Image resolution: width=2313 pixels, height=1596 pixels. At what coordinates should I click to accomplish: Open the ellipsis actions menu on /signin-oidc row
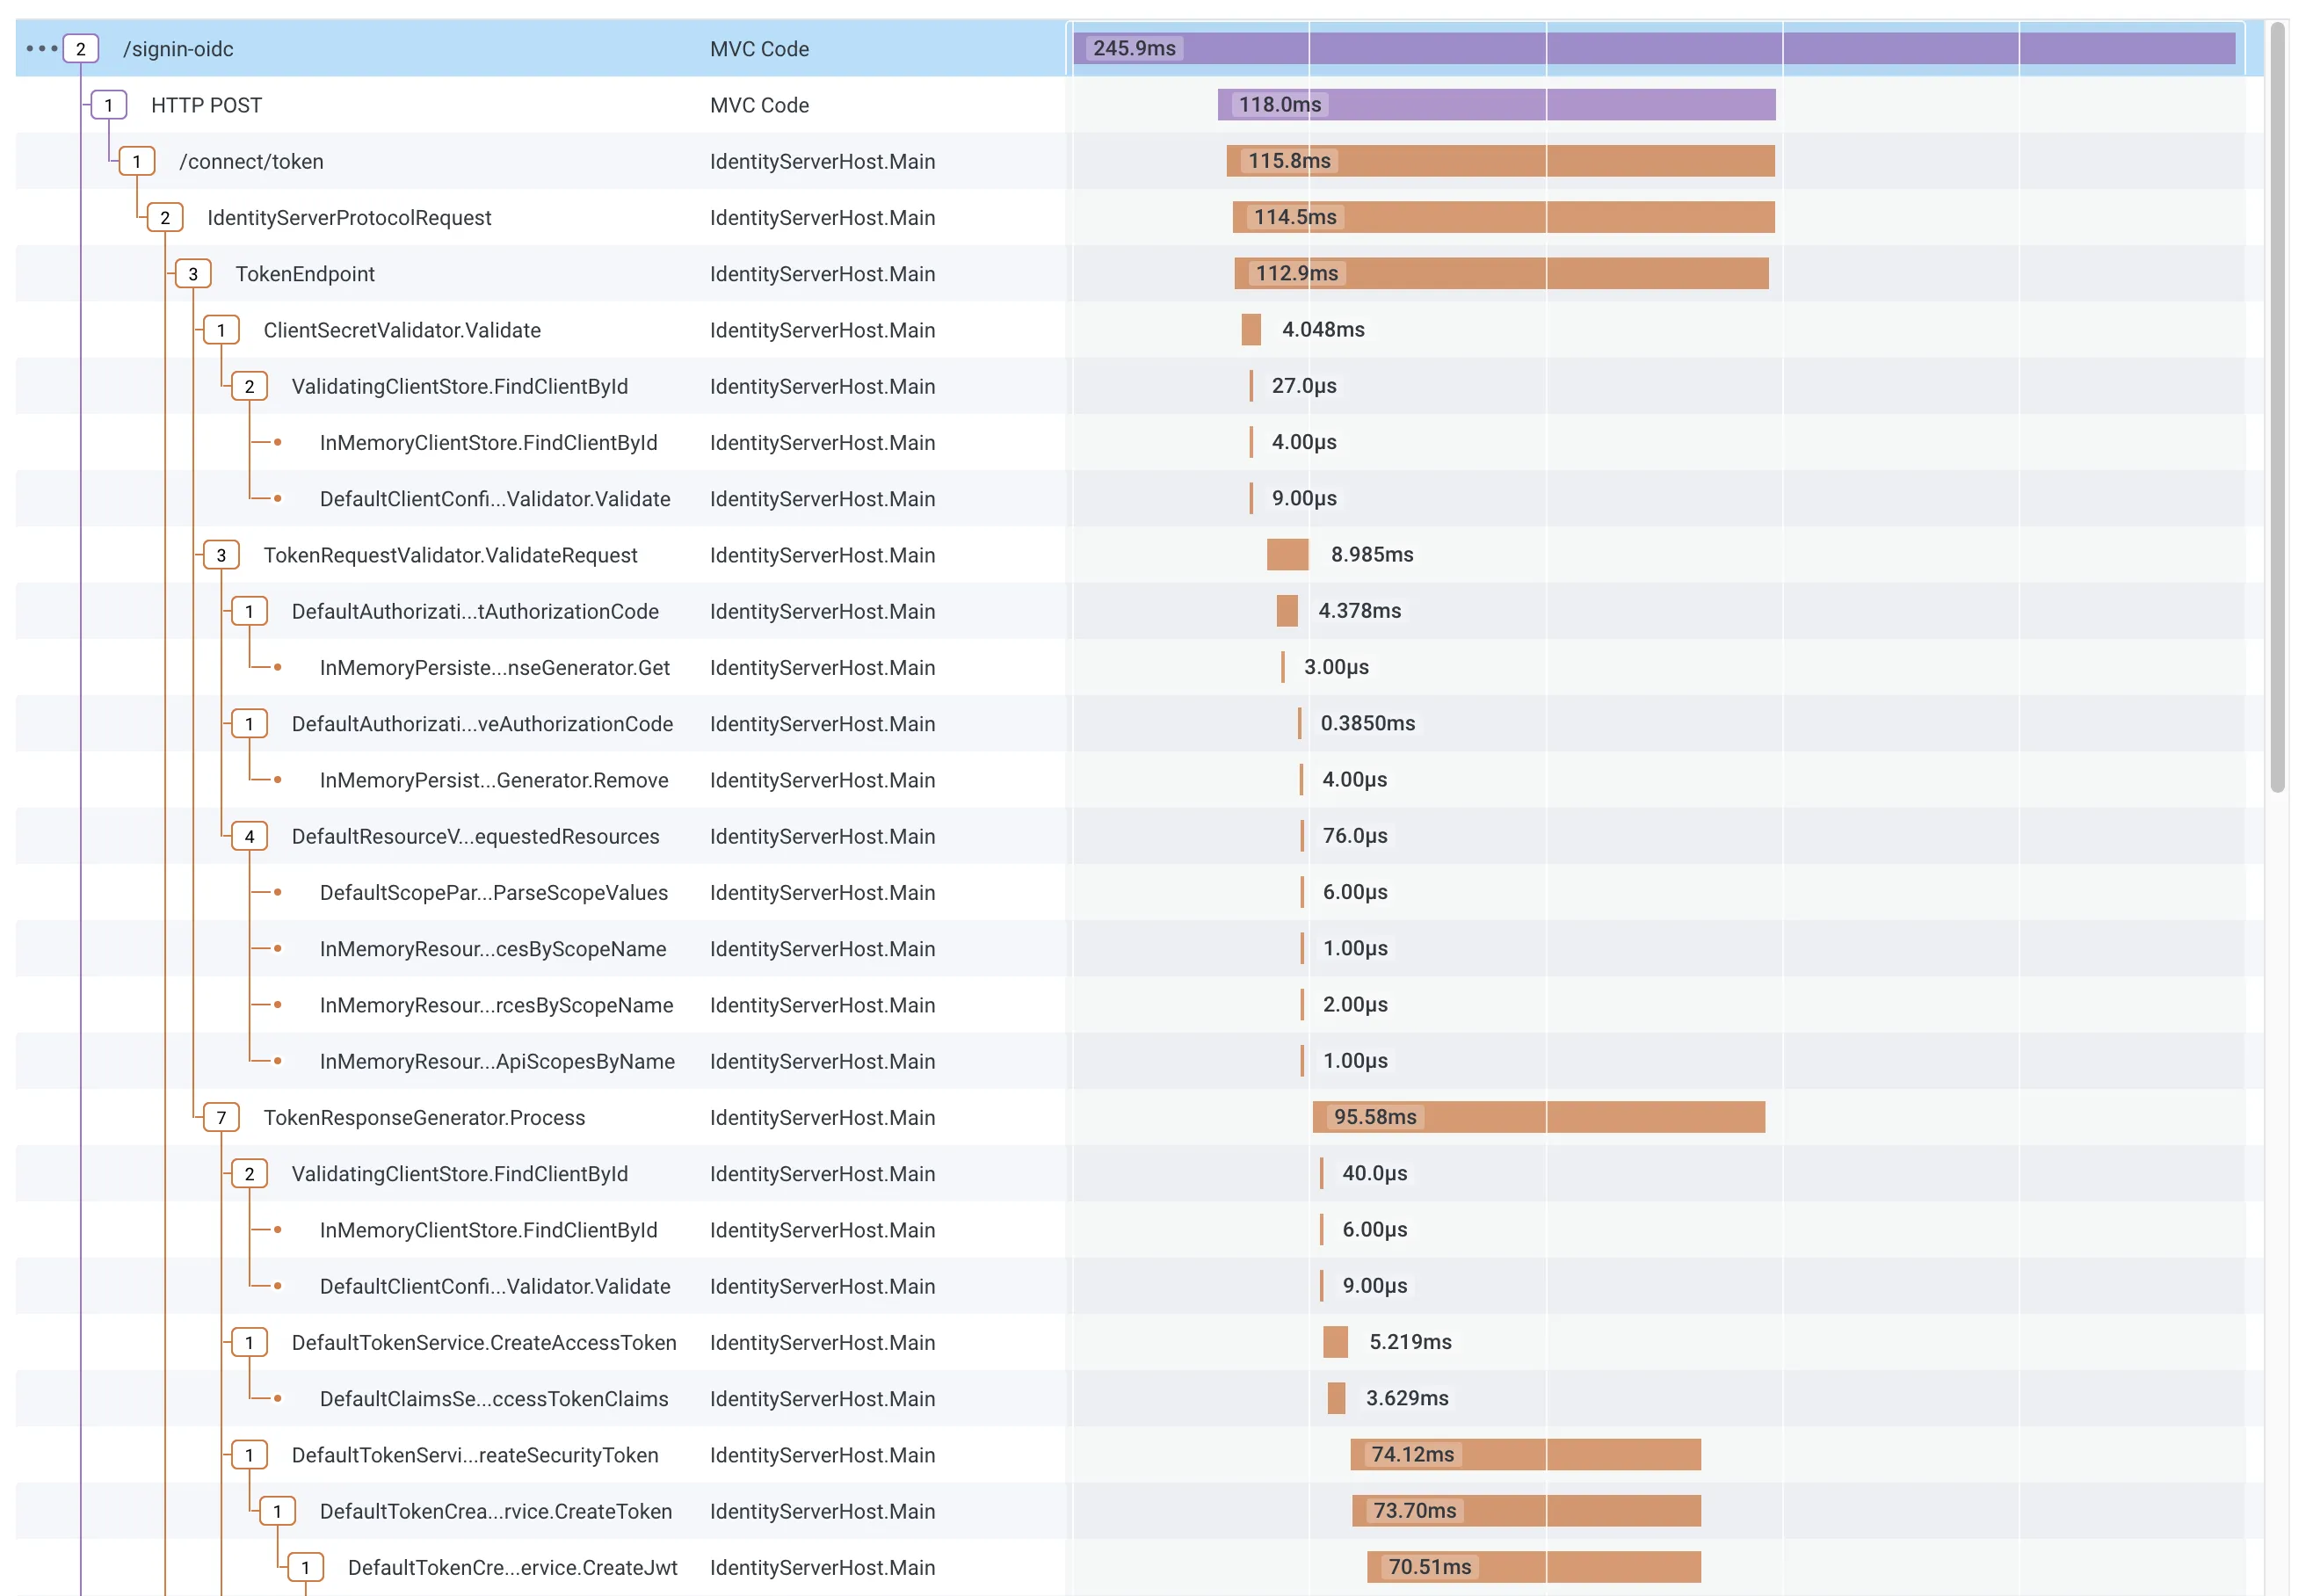pos(40,48)
